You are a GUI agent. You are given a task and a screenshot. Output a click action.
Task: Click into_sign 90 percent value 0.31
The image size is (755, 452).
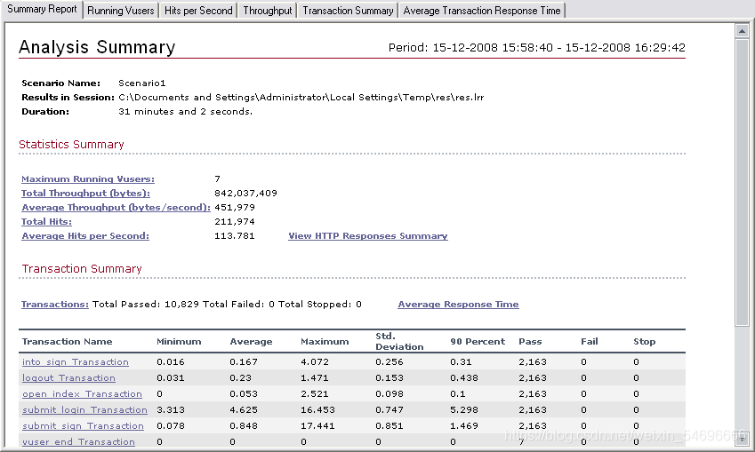(461, 362)
